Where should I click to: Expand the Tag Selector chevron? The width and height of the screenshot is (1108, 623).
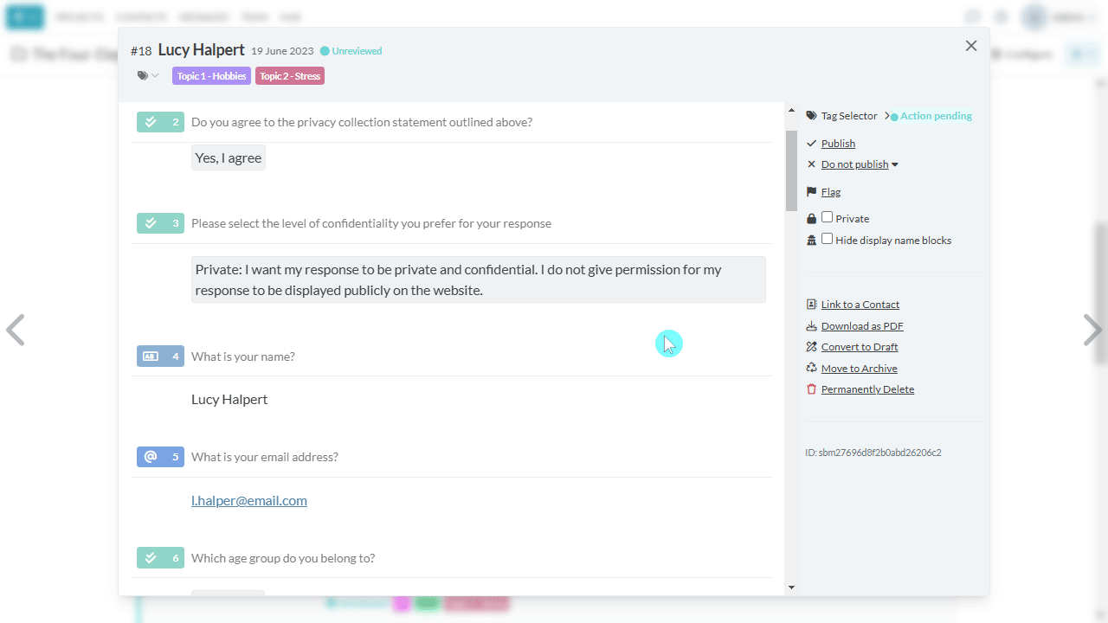click(886, 116)
